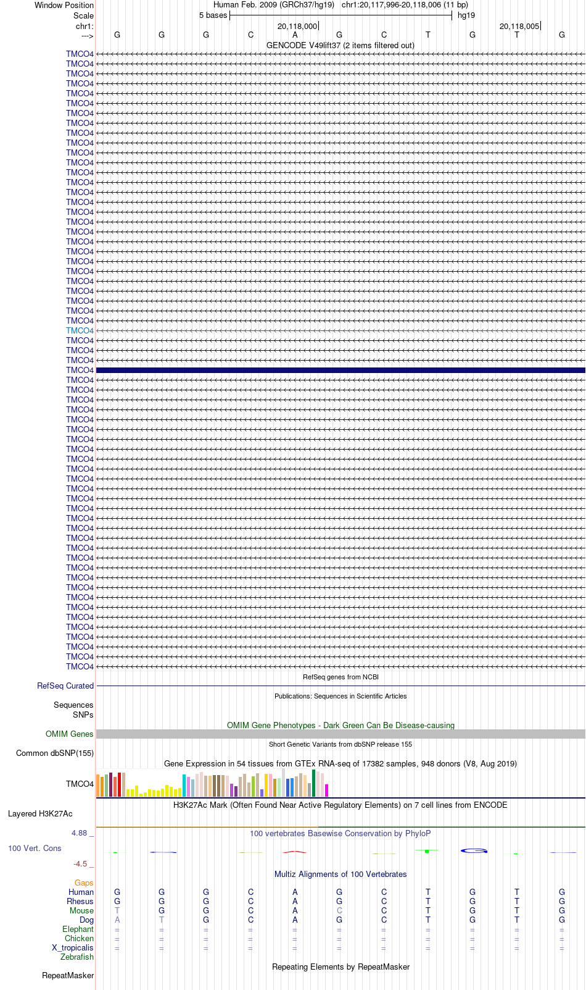
Task: Open Publications: Sequences in Scientific Articles title
Action: coord(340,696)
